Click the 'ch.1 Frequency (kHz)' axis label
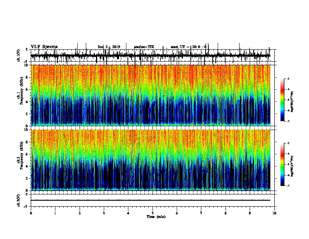Image resolution: width=309 pixels, height=239 pixels. 20,91
